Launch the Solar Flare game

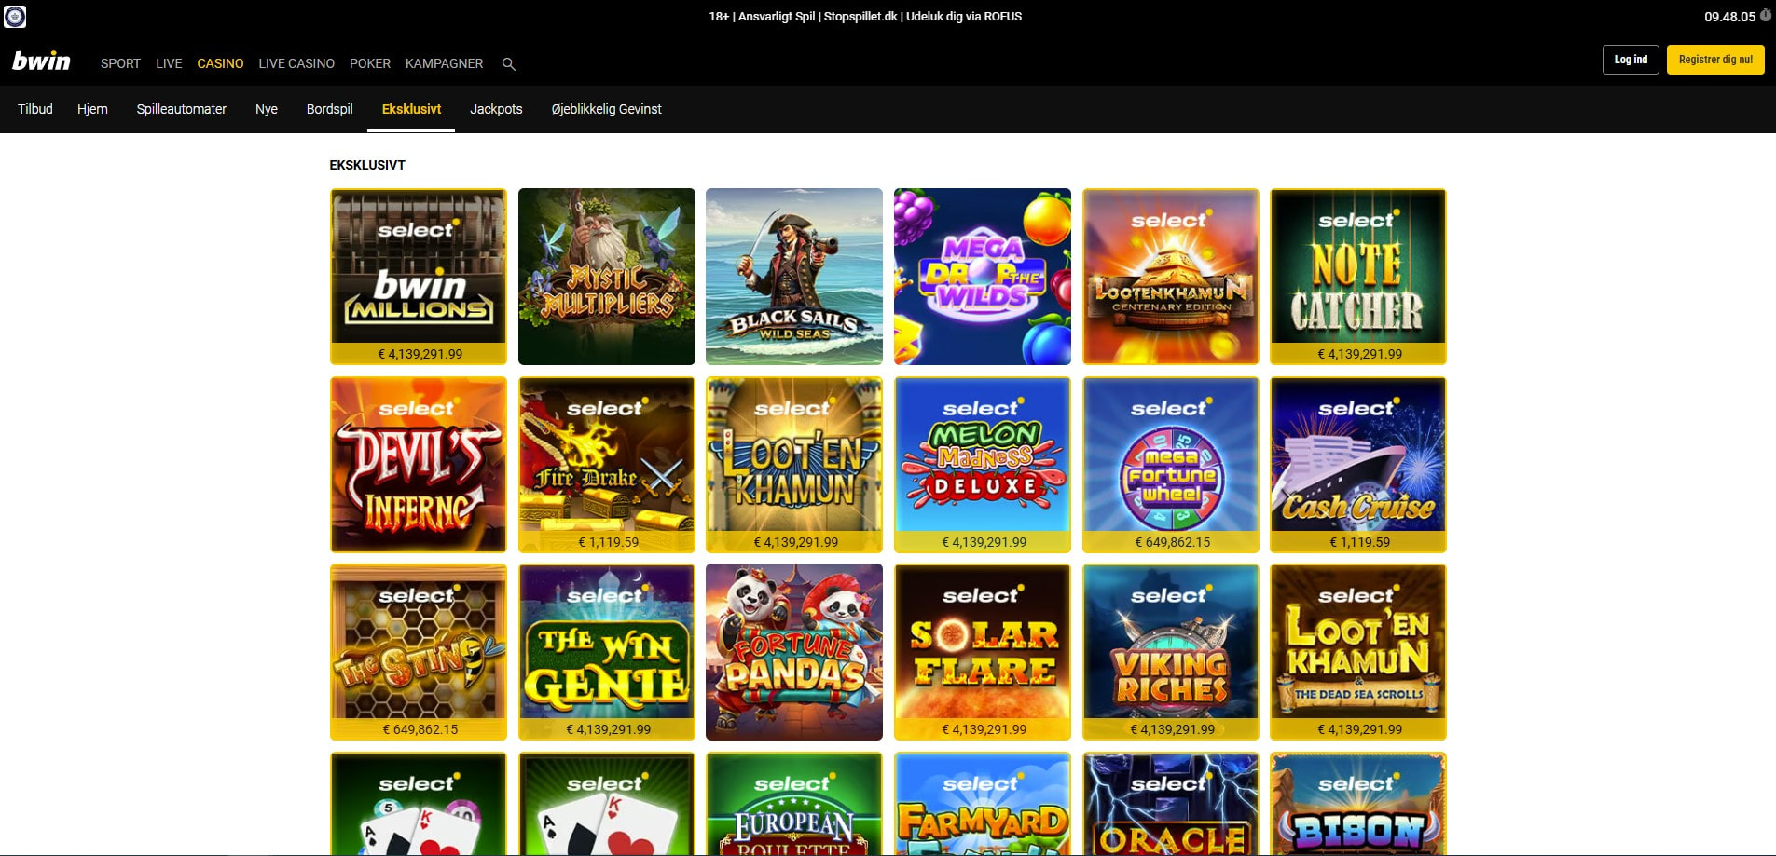point(983,652)
